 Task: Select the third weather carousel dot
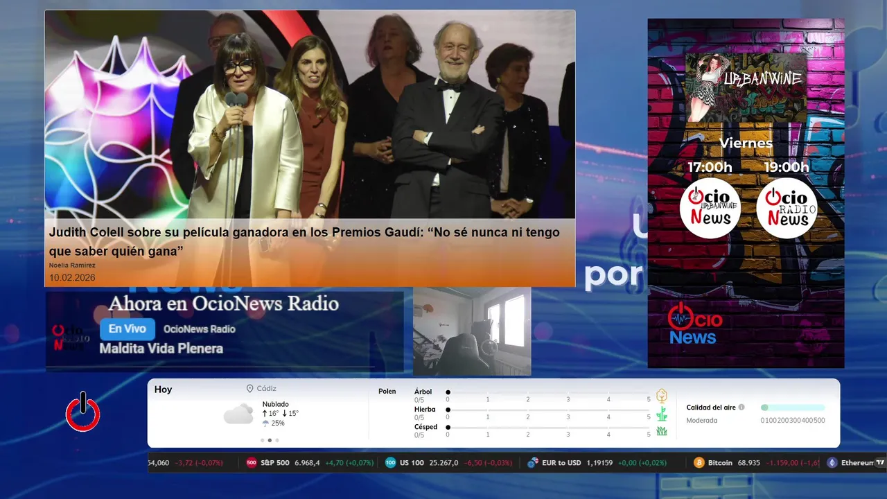[x=277, y=440]
